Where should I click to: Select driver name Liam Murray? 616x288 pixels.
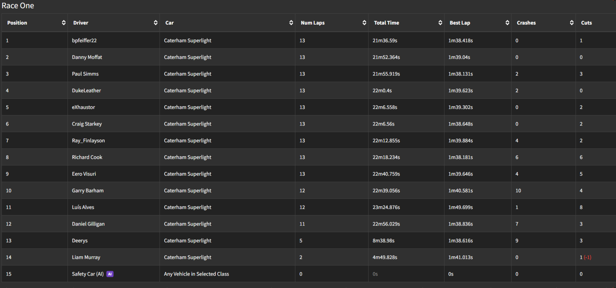(x=86, y=258)
